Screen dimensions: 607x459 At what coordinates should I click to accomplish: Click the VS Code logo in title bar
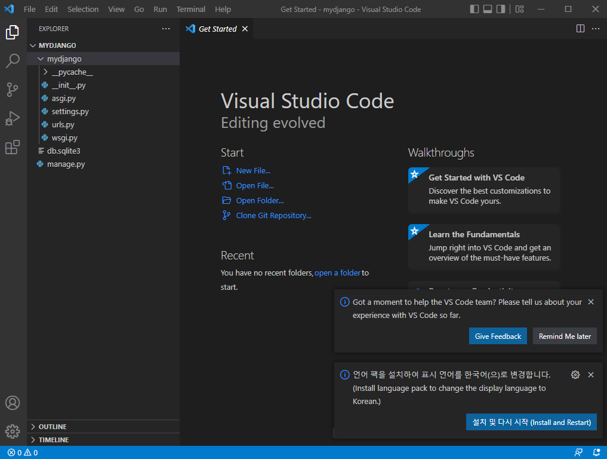click(x=9, y=9)
